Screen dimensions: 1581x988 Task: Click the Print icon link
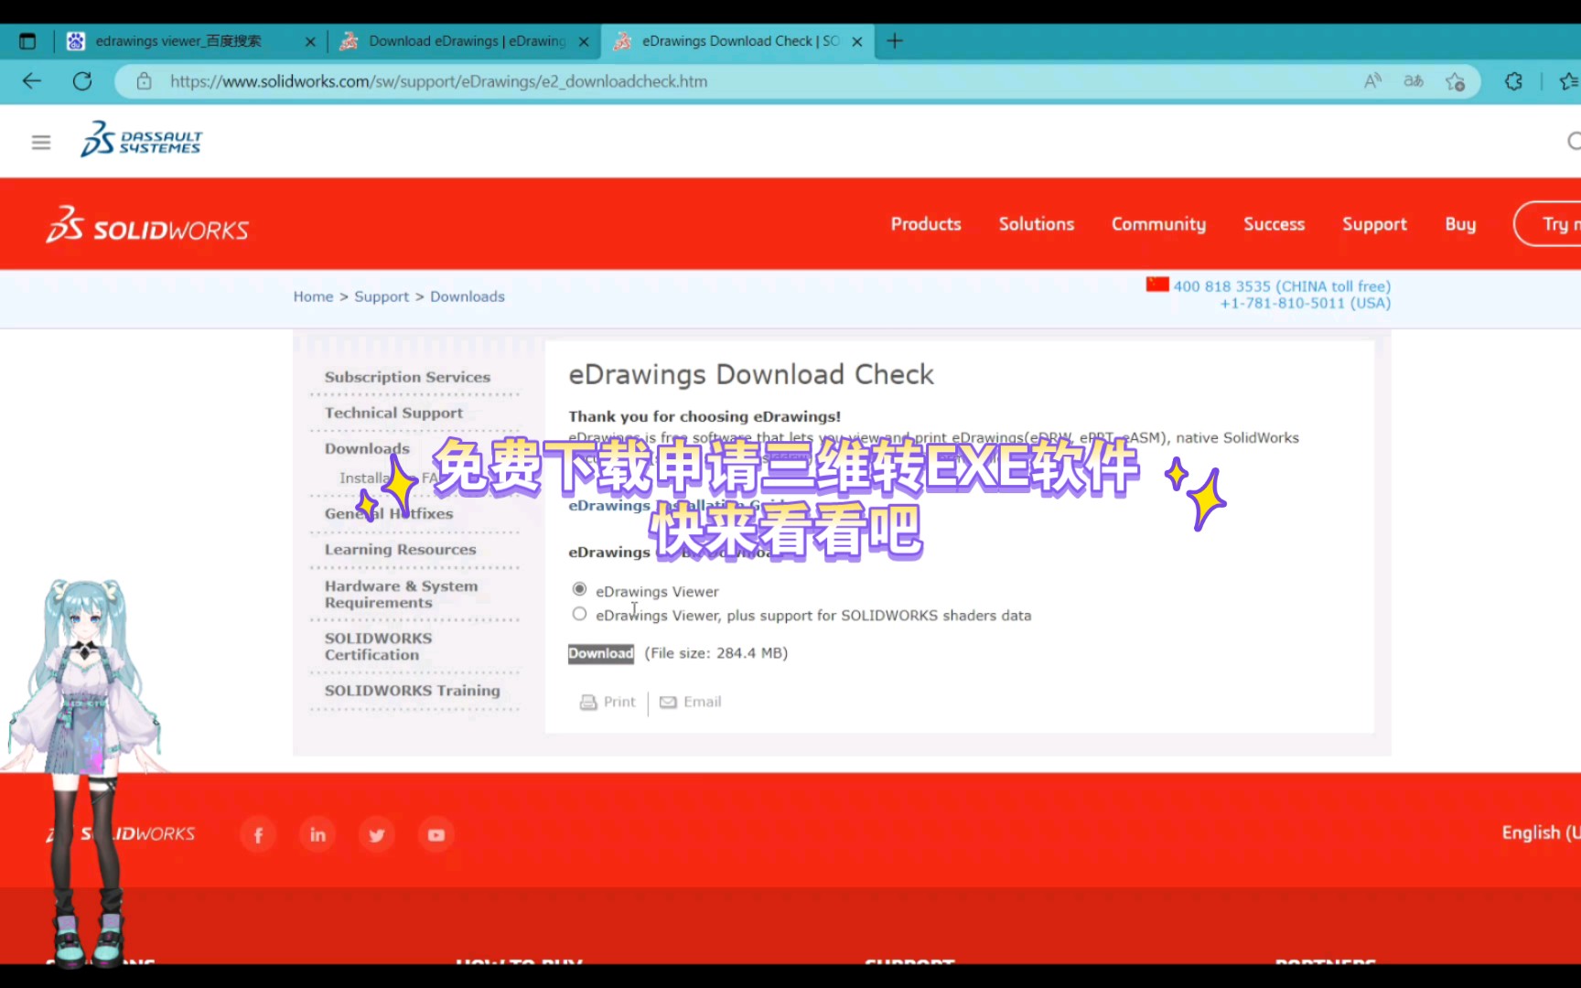608,702
